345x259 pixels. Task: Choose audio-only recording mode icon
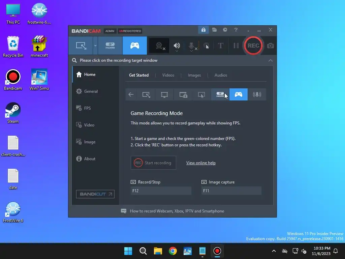[x=257, y=94]
